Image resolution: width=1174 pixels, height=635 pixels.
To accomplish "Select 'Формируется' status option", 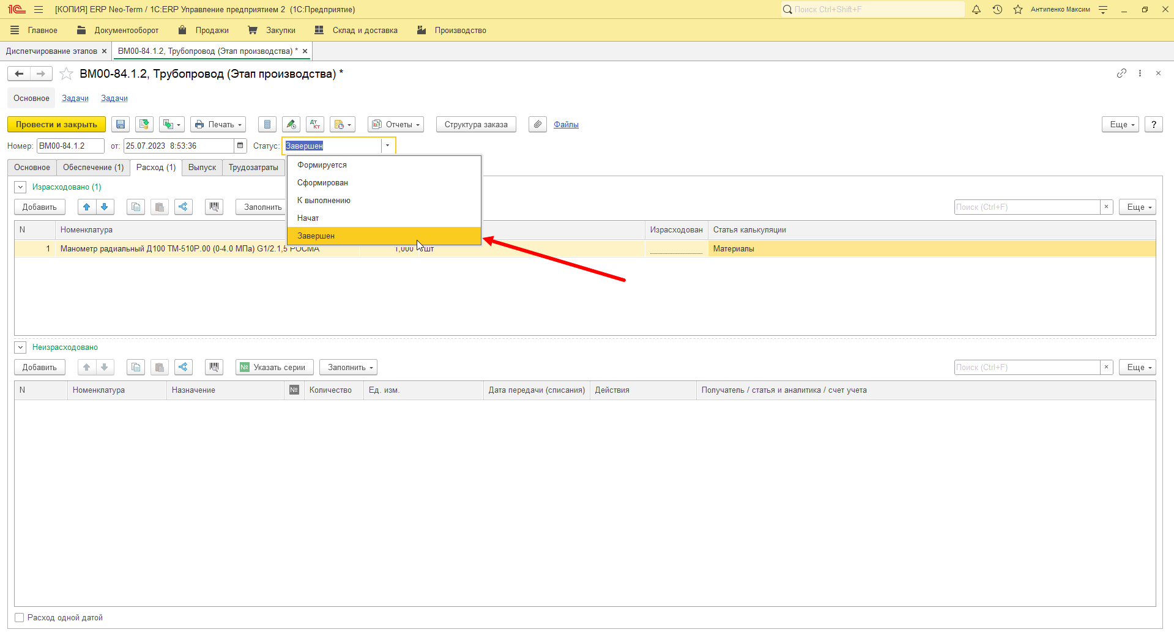I will 384,165.
